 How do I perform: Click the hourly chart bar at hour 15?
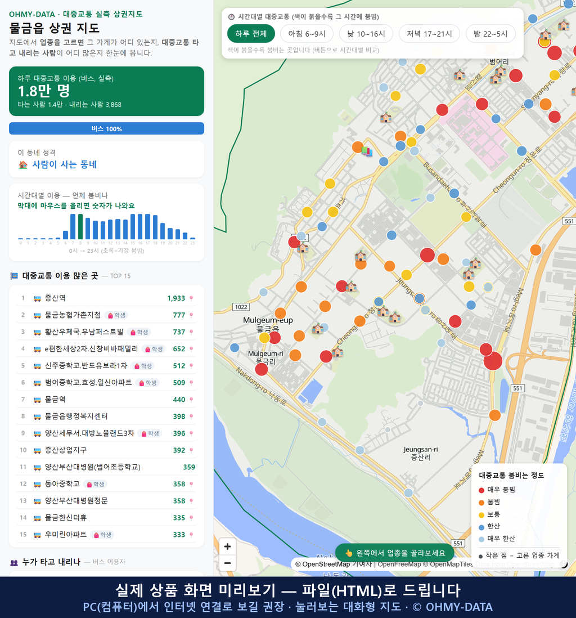(x=133, y=227)
